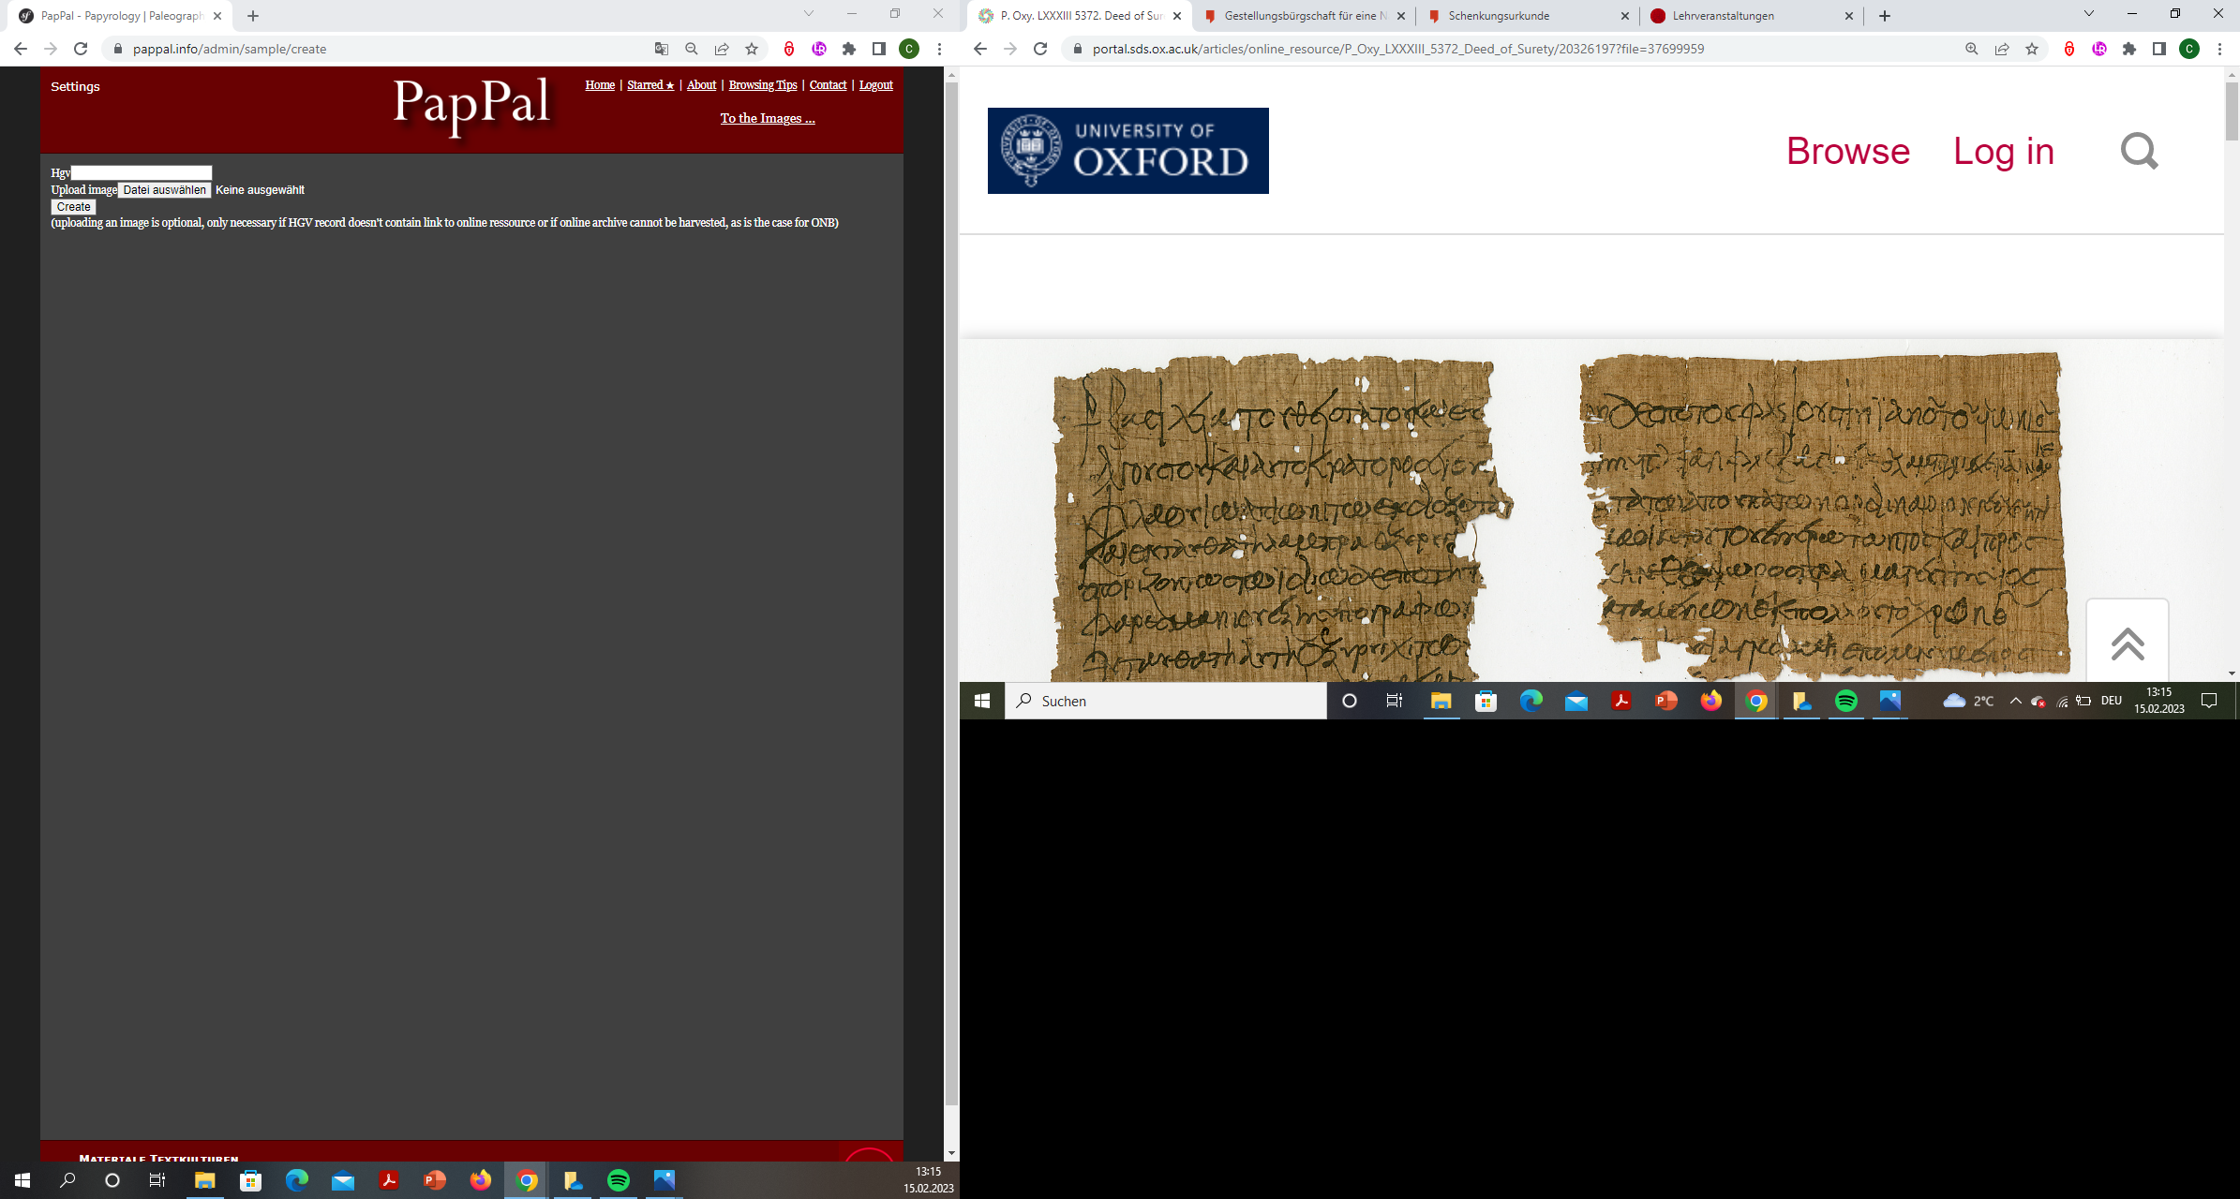Open the About link in PapPal
Screen dimensions: 2240x1199
coord(701,85)
